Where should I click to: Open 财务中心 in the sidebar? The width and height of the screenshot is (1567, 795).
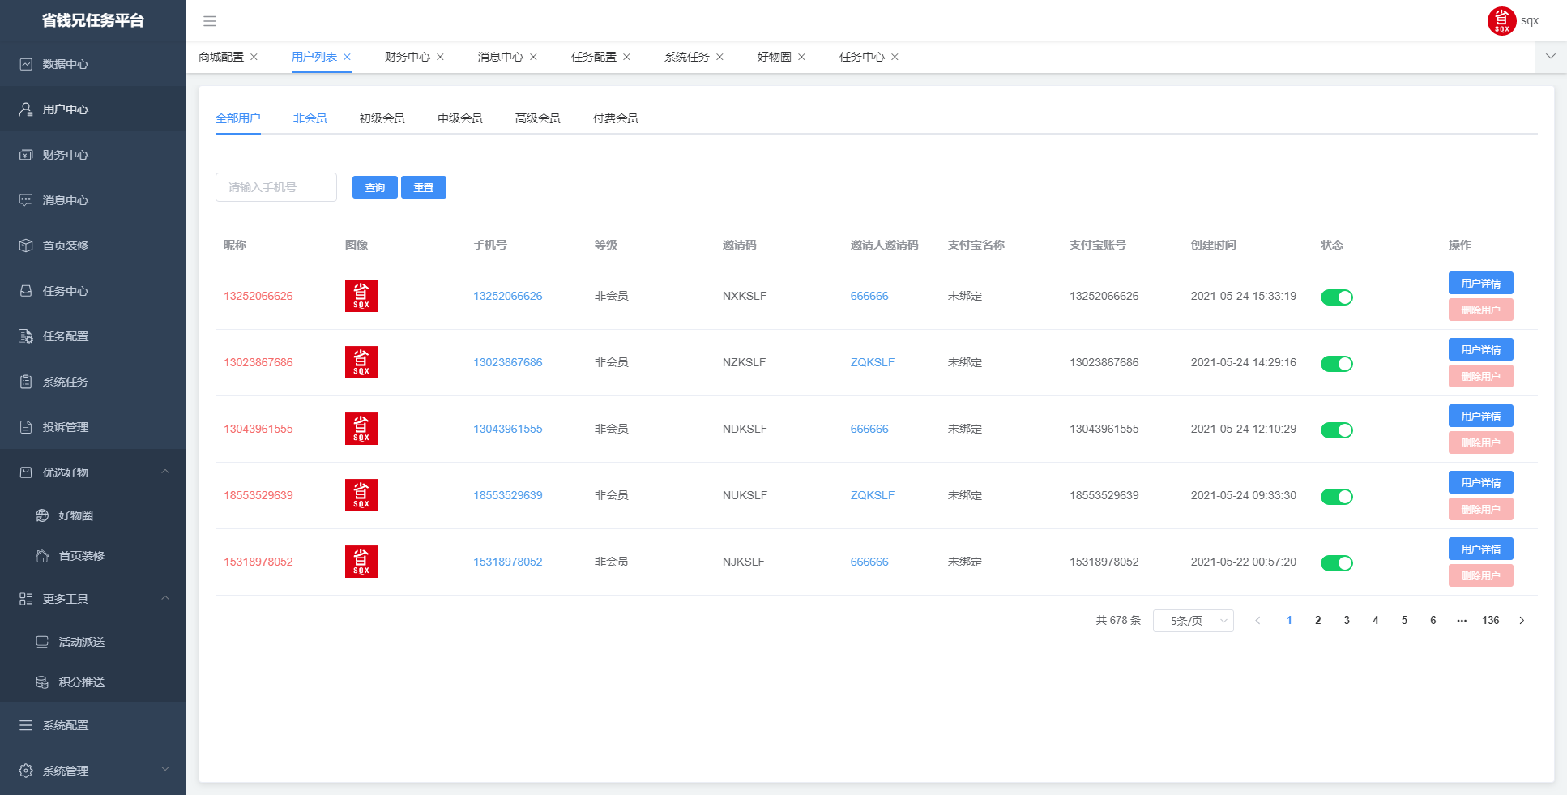coord(65,155)
